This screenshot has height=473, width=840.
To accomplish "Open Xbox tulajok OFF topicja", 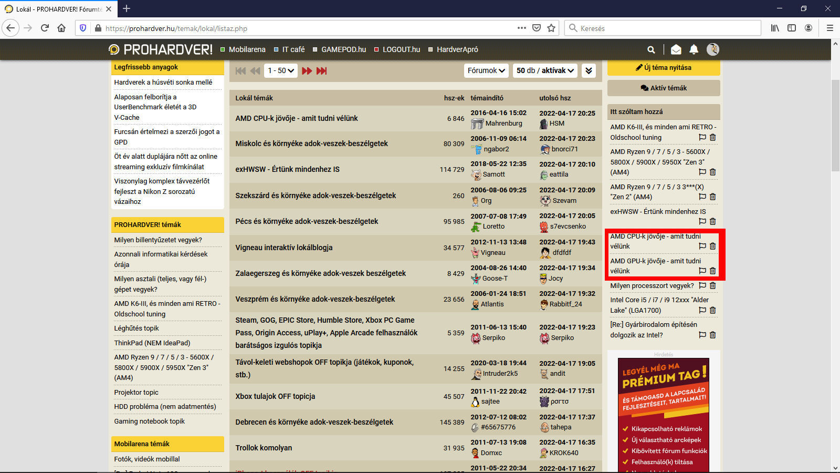I will pos(275,396).
